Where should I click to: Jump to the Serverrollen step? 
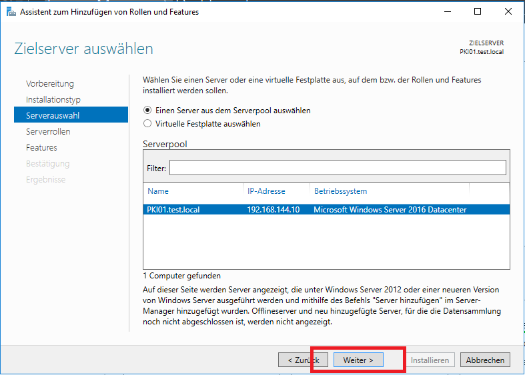(x=48, y=132)
